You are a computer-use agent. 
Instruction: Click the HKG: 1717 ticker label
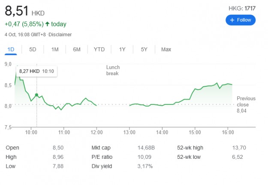point(242,8)
